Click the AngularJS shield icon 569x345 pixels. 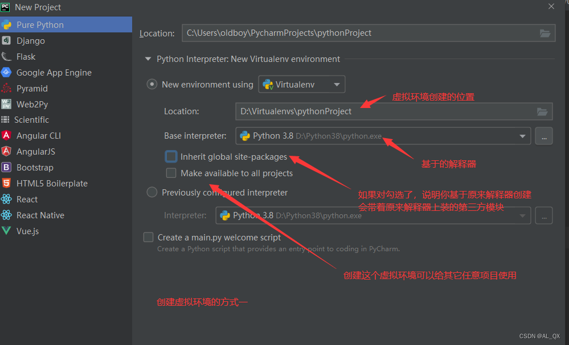[6, 151]
